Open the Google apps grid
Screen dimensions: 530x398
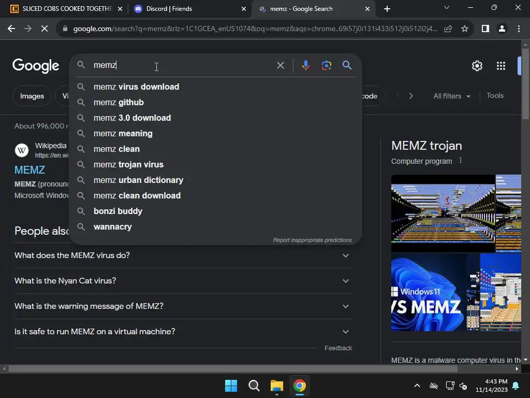(x=501, y=66)
